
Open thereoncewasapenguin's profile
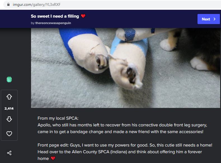pyautogui.click(x=53, y=23)
